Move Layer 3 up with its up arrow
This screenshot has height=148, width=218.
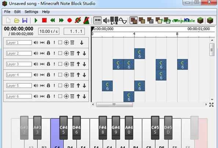(x=78, y=64)
